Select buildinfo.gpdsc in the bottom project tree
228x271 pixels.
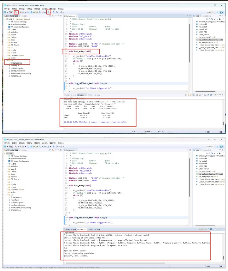point(16,202)
